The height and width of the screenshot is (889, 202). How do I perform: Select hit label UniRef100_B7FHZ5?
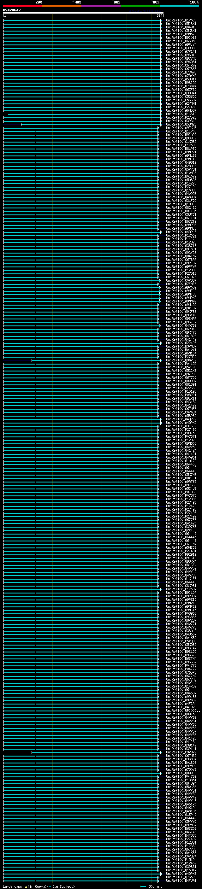pyautogui.click(x=181, y=284)
